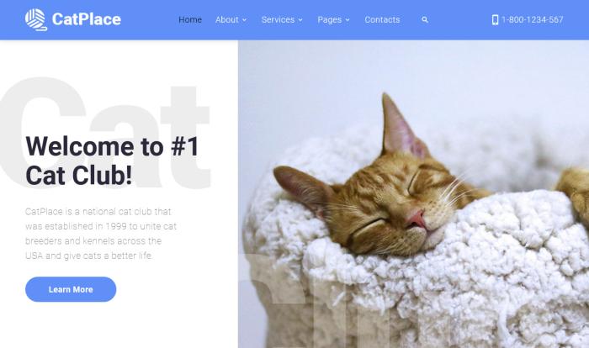The width and height of the screenshot is (589, 348).
Task: Click the Learn More button
Action: pos(71,289)
